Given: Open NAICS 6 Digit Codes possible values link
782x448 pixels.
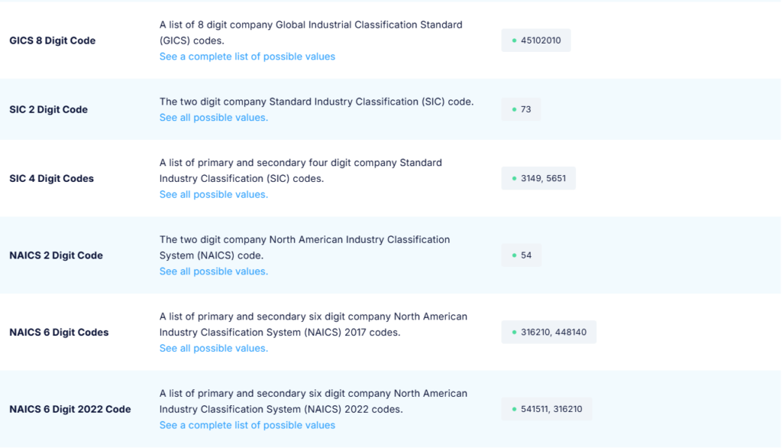Looking at the screenshot, I should point(213,349).
